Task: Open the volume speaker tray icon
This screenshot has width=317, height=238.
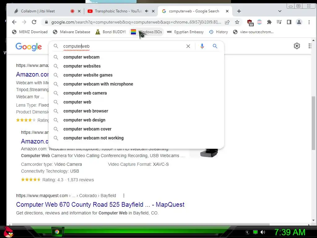Action: pos(263,232)
